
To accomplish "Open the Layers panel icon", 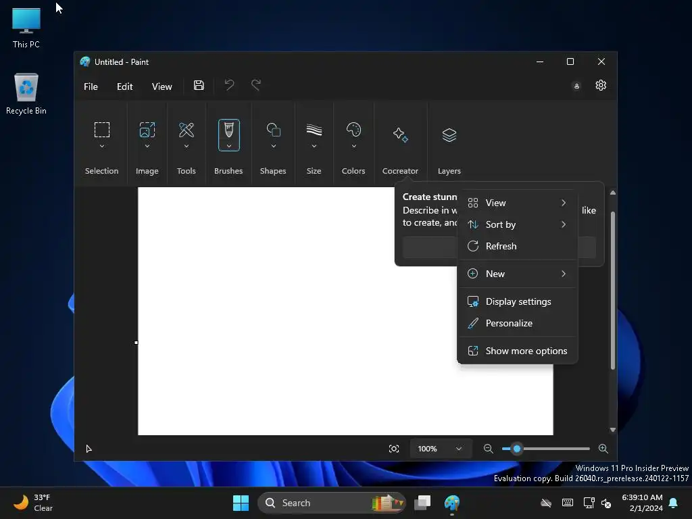I will pos(449,135).
